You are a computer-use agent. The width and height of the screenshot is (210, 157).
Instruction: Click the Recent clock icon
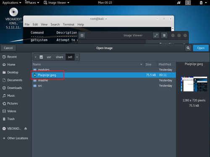point(4,57)
